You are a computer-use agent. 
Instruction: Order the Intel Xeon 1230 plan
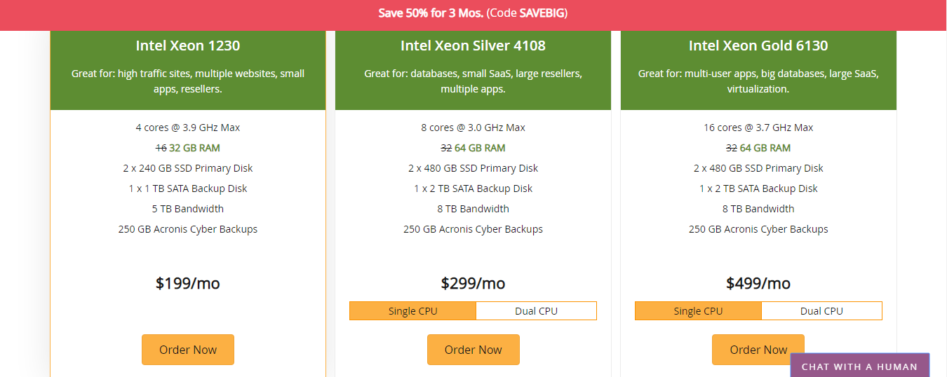click(188, 350)
